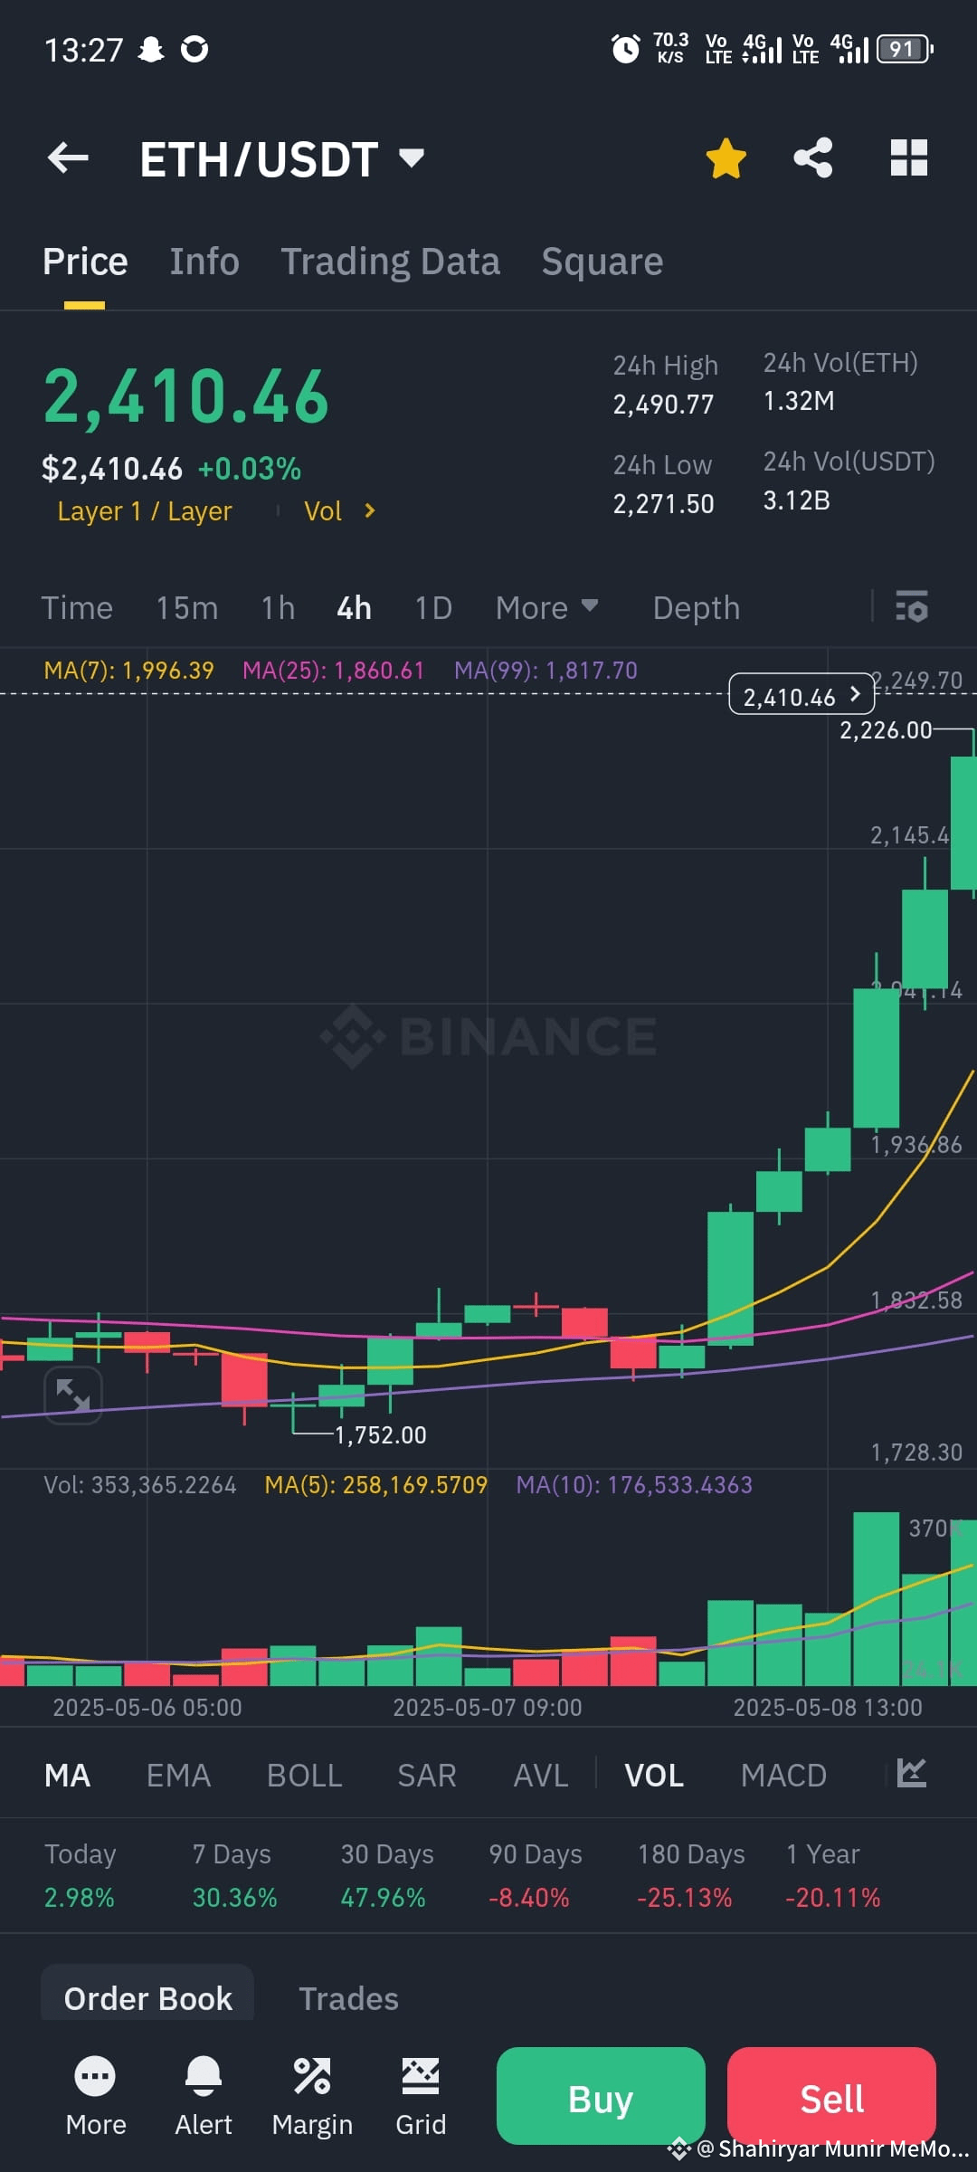Viewport: 977px width, 2172px height.
Task: Open the Trading Data tab
Action: pos(390,262)
